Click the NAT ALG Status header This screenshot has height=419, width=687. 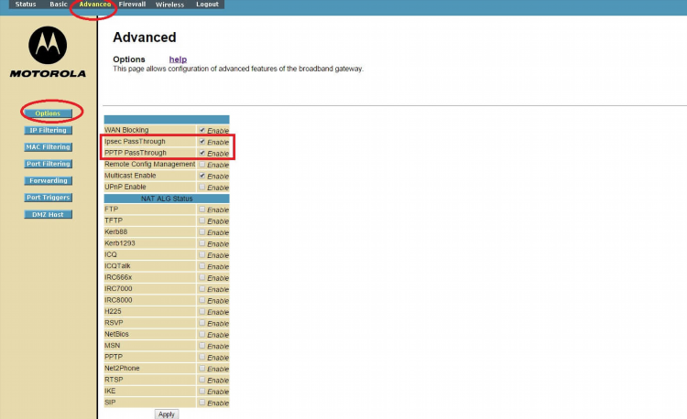[x=167, y=199]
